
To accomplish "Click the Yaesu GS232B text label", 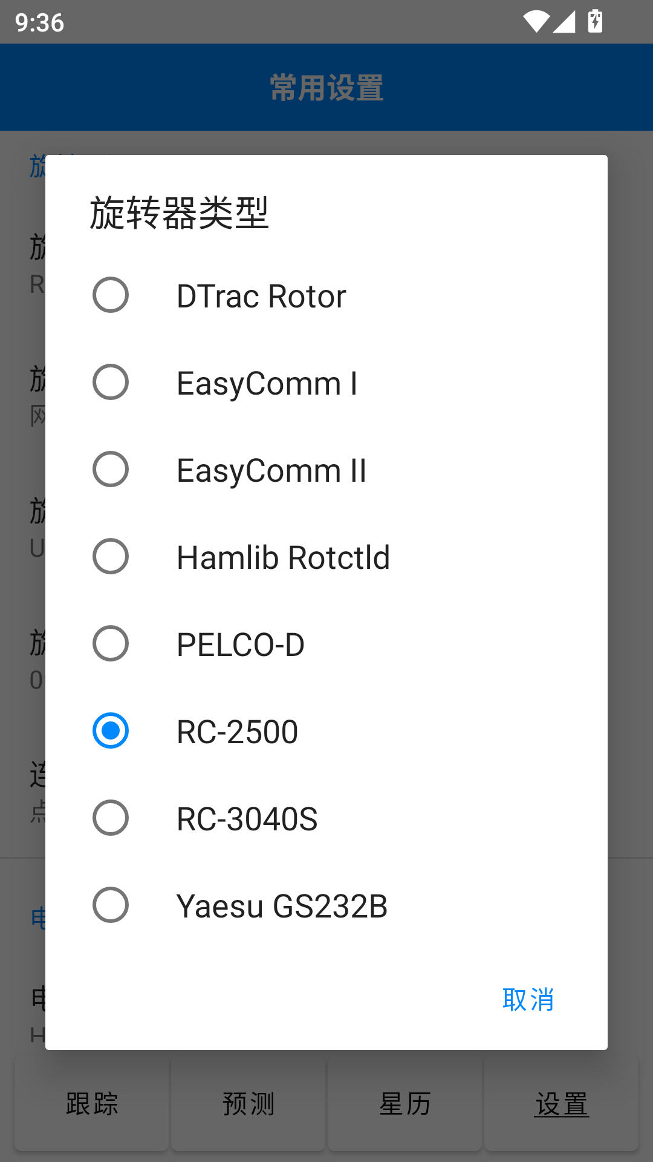I will (282, 906).
